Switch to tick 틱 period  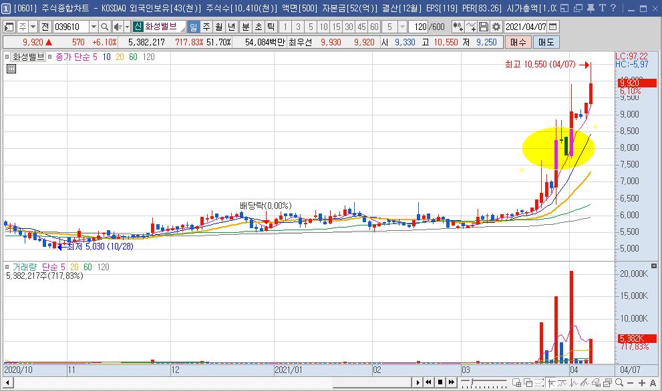[x=271, y=27]
